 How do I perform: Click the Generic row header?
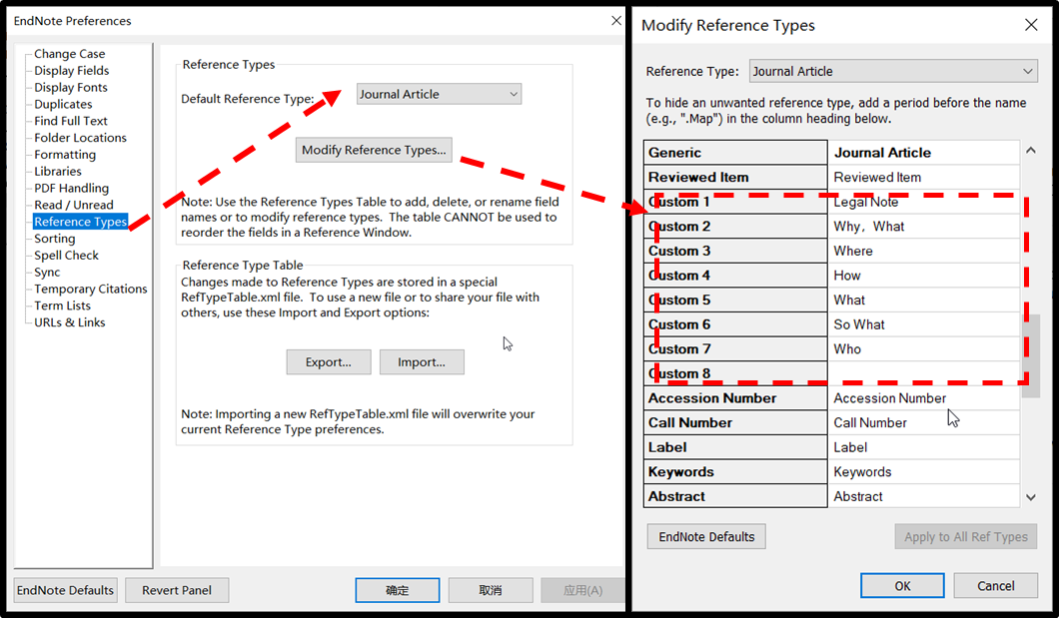pyautogui.click(x=735, y=153)
